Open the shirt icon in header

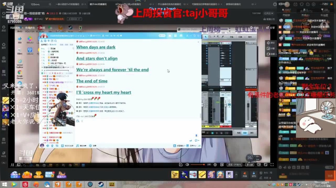tap(301, 4)
